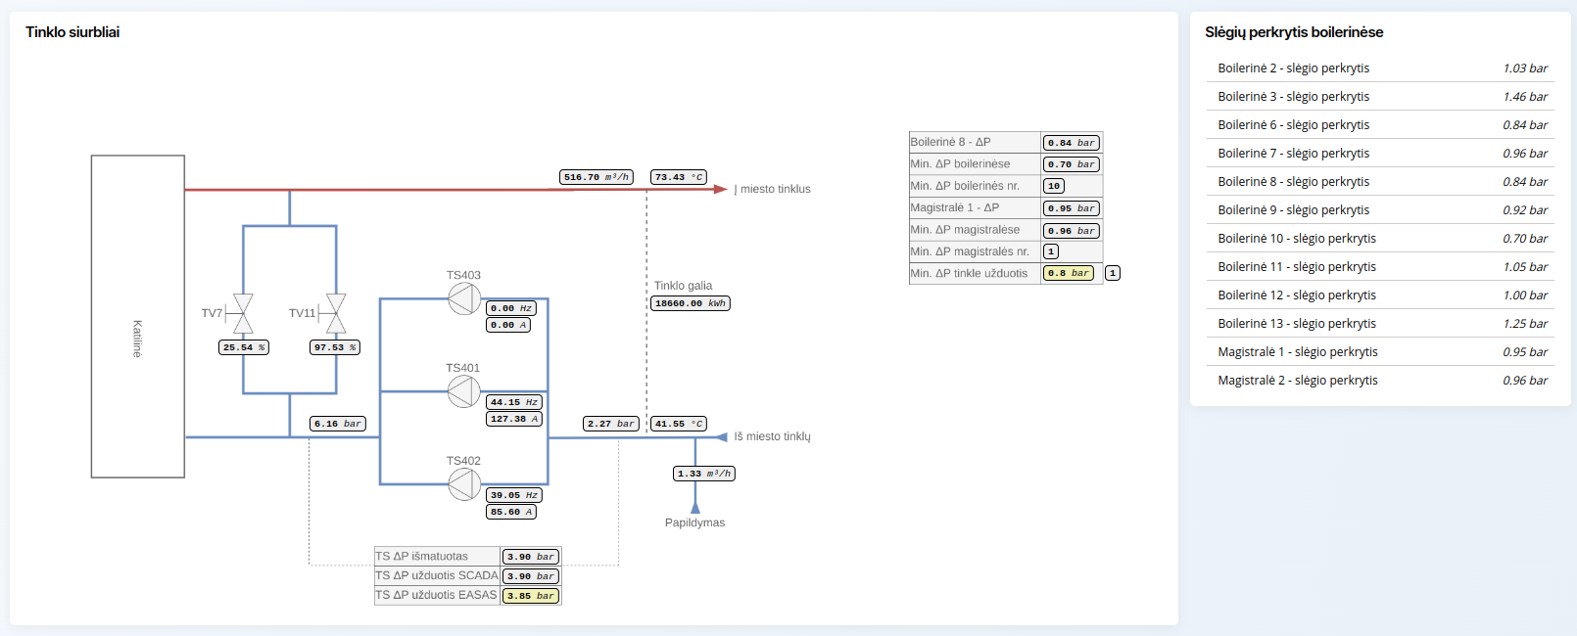
Task: Select the TV11 valve icon
Action: (x=336, y=313)
